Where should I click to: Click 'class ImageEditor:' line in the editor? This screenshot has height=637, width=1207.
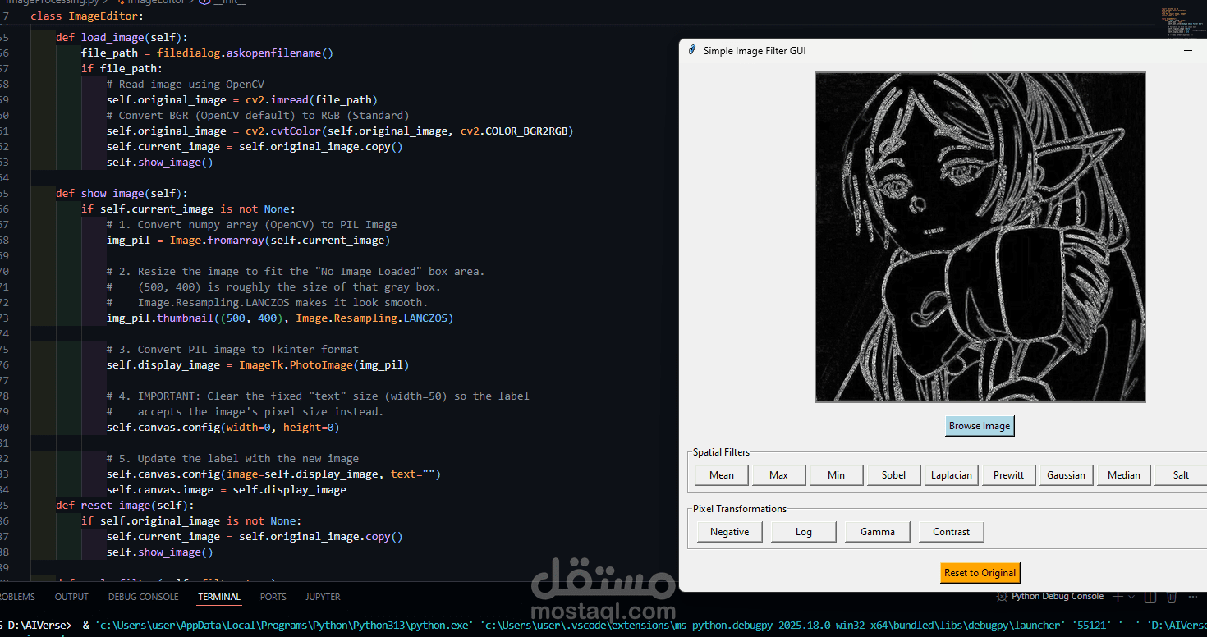pos(86,16)
